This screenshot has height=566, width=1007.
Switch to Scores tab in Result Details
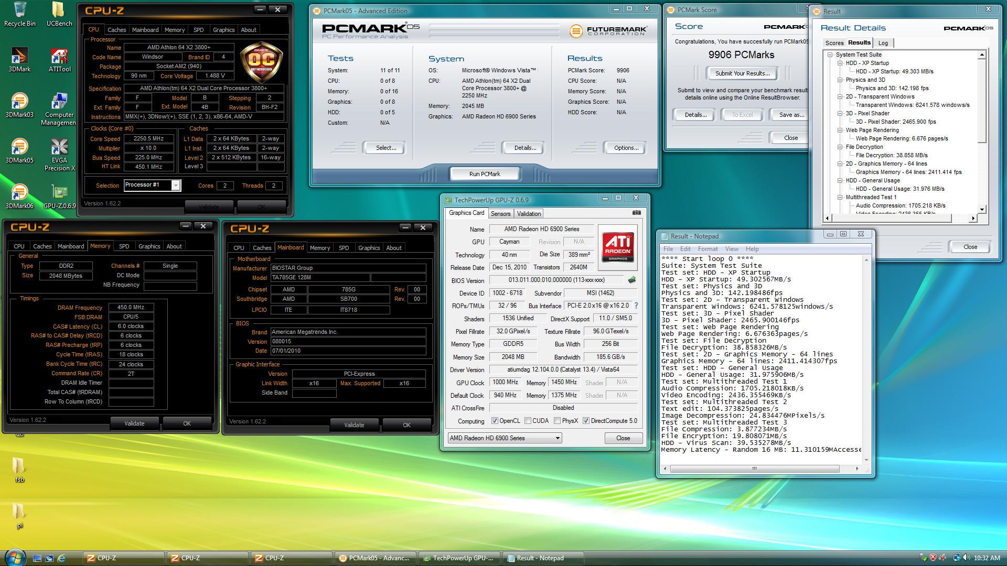[834, 43]
